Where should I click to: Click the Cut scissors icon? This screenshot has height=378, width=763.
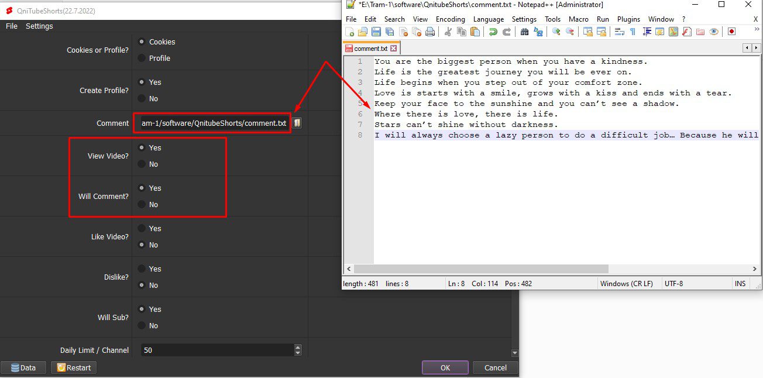[448, 32]
